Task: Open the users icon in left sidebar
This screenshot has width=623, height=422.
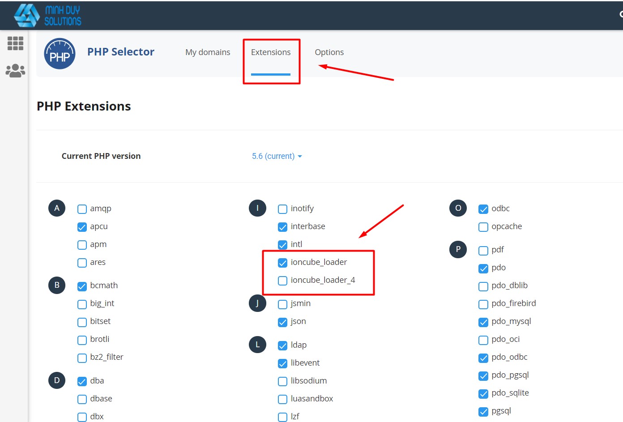Action: click(15, 70)
